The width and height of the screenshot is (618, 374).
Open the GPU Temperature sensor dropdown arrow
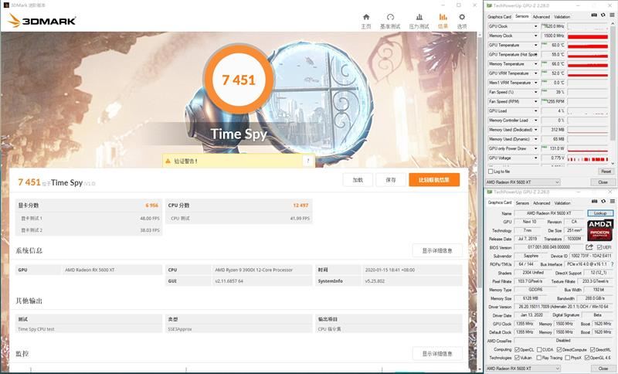coord(535,45)
